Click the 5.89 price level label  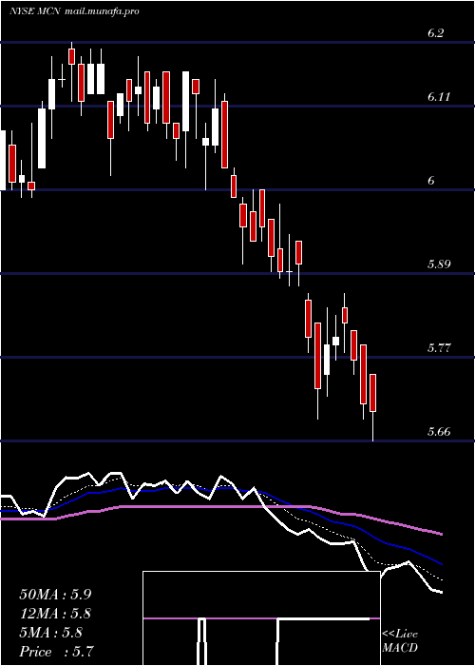(x=439, y=264)
